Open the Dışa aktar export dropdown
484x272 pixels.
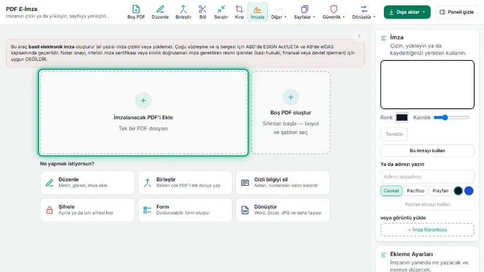pyautogui.click(x=407, y=12)
